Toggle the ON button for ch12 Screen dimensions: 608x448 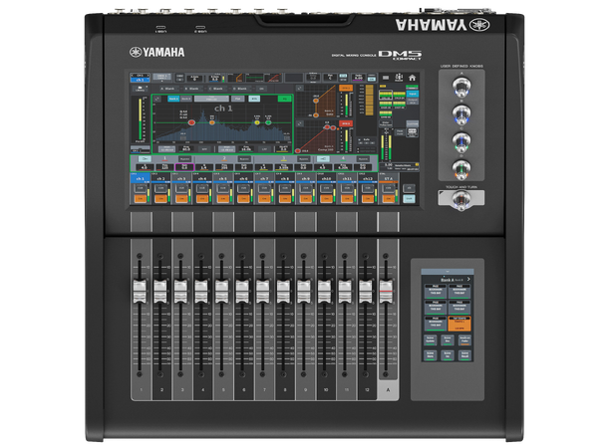[367, 198]
